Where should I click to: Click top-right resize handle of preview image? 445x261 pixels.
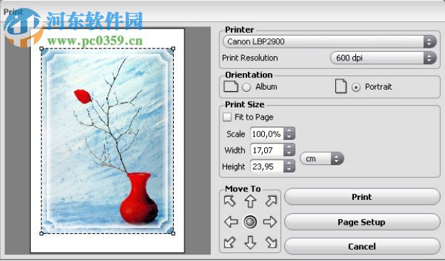click(174, 49)
